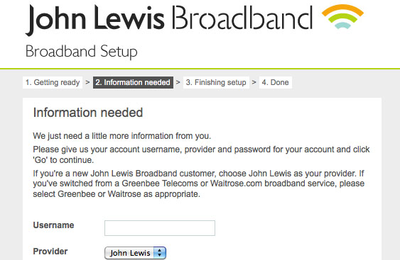Jump to the 4. Done step
The height and width of the screenshot is (260, 400).
pos(276,82)
